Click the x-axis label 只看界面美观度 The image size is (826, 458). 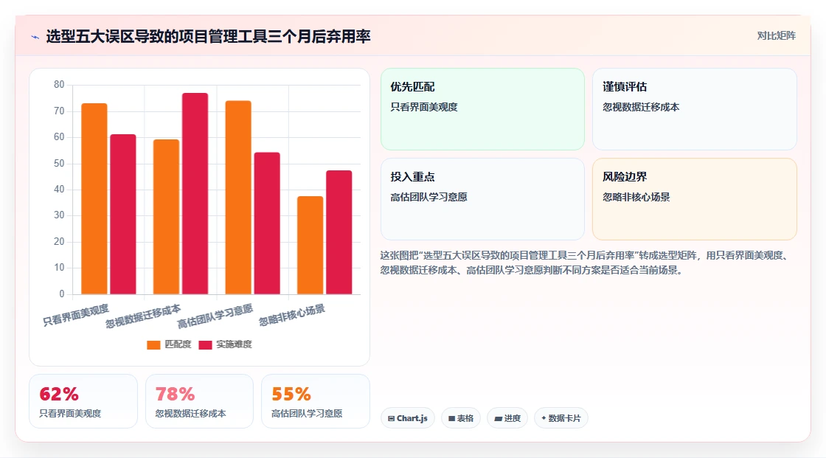76,315
